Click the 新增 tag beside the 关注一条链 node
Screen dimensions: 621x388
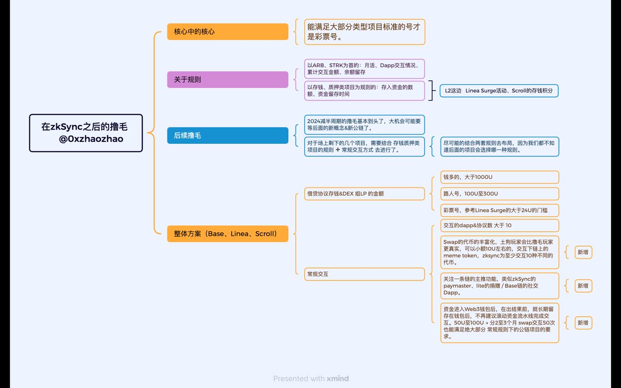[583, 286]
